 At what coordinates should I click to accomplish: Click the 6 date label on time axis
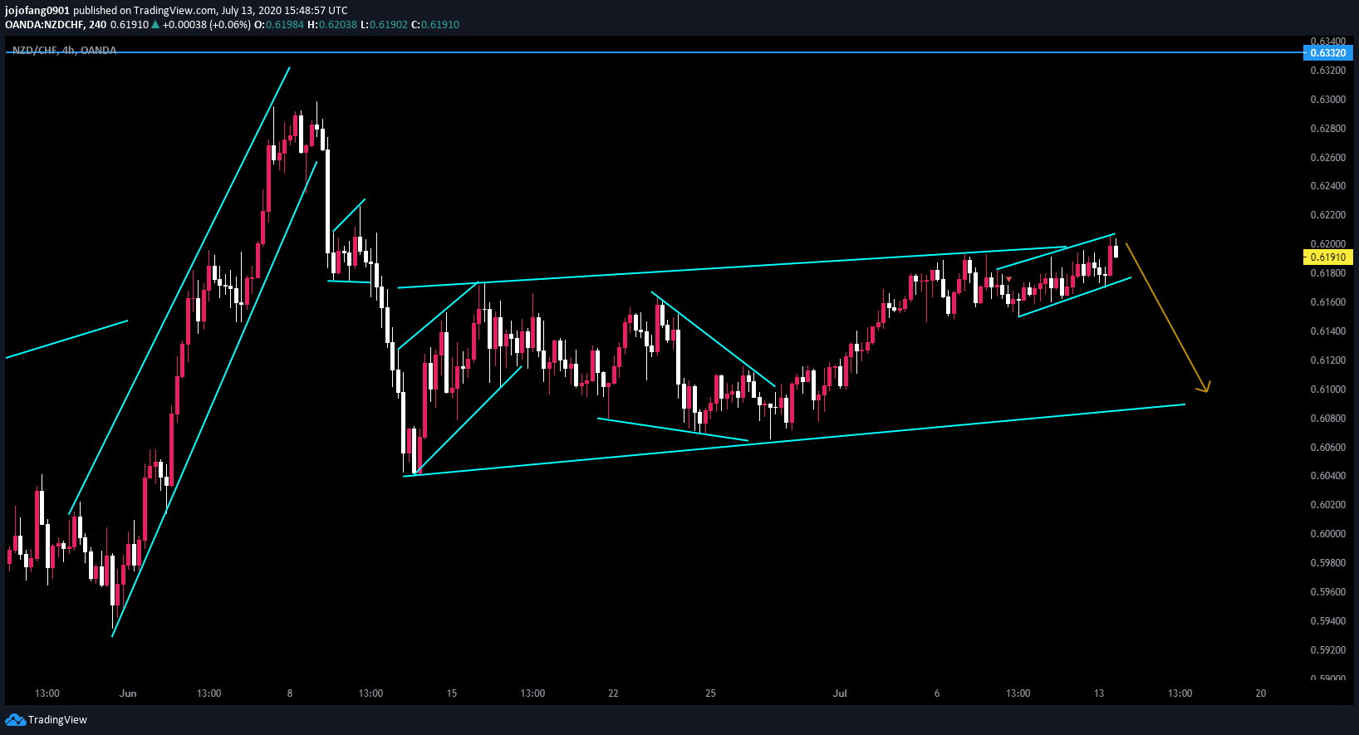click(x=937, y=693)
